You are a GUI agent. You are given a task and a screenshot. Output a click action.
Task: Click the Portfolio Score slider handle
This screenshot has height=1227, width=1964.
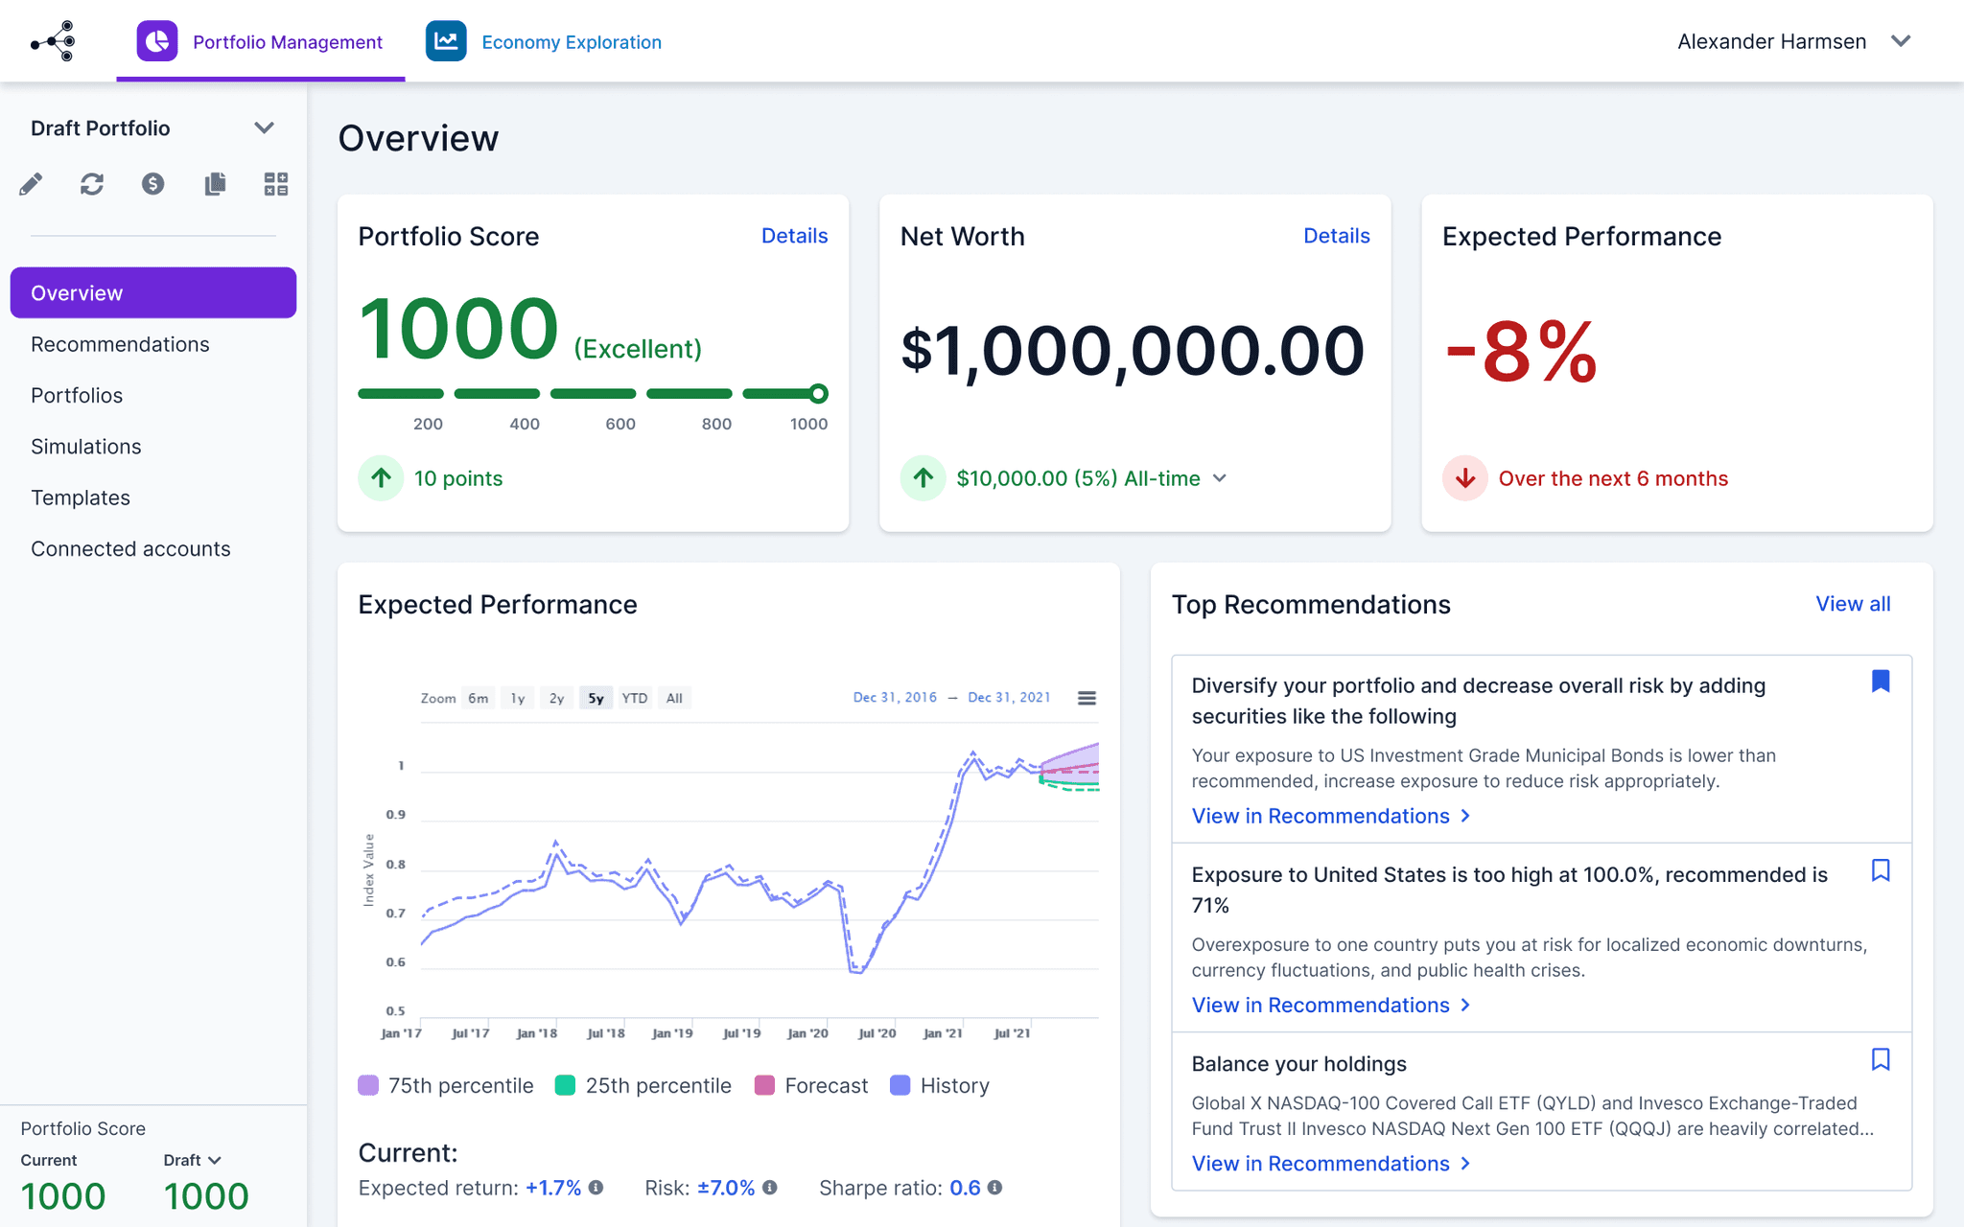[818, 393]
